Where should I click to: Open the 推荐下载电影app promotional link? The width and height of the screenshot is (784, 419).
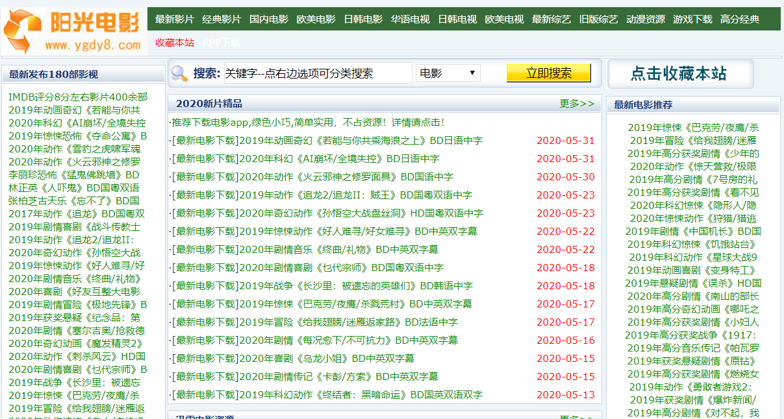point(308,122)
